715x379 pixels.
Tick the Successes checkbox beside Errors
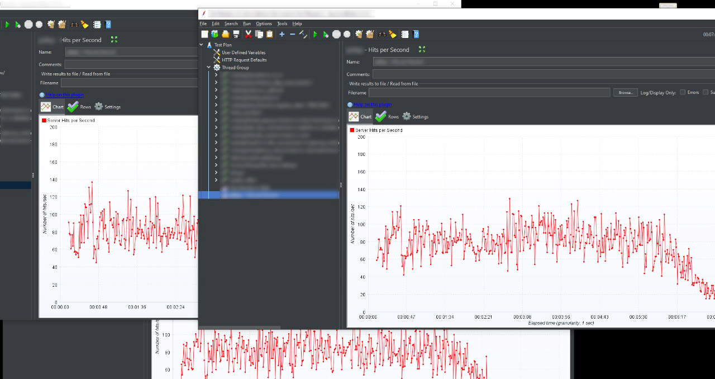pos(706,92)
